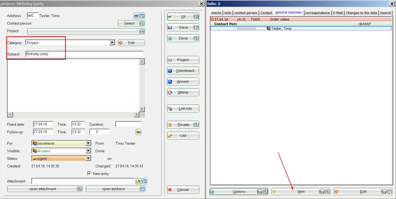Screen dimensions: 396x199
Task: Select the contact person tab
Action: pos(246,13)
